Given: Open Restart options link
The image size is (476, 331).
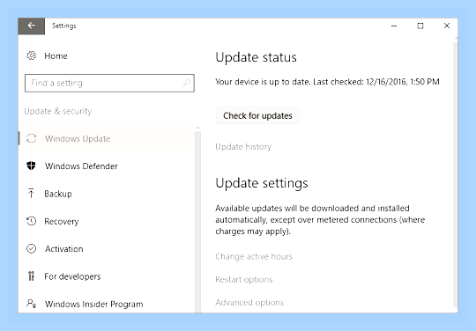Looking at the screenshot, I should pyautogui.click(x=244, y=279).
